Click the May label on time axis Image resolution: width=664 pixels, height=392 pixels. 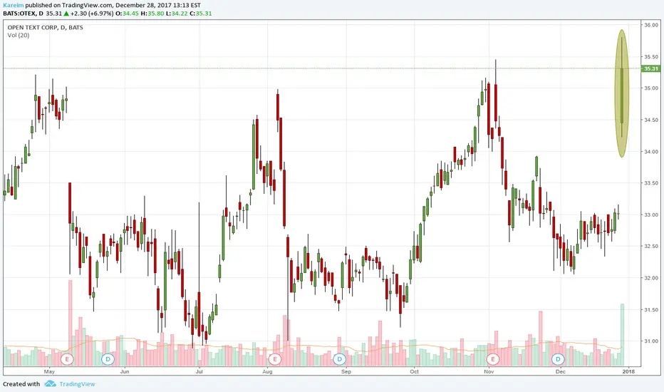click(49, 371)
